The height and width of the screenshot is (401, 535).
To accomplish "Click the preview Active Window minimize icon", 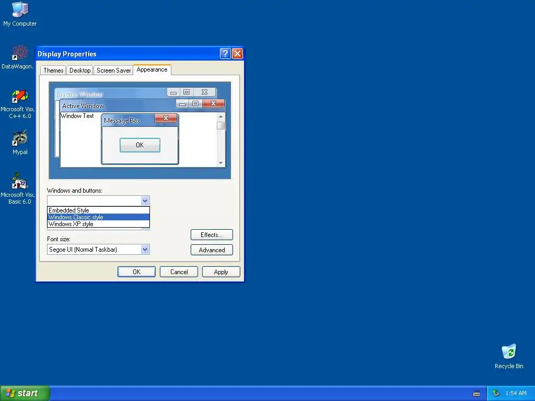I will pos(182,103).
